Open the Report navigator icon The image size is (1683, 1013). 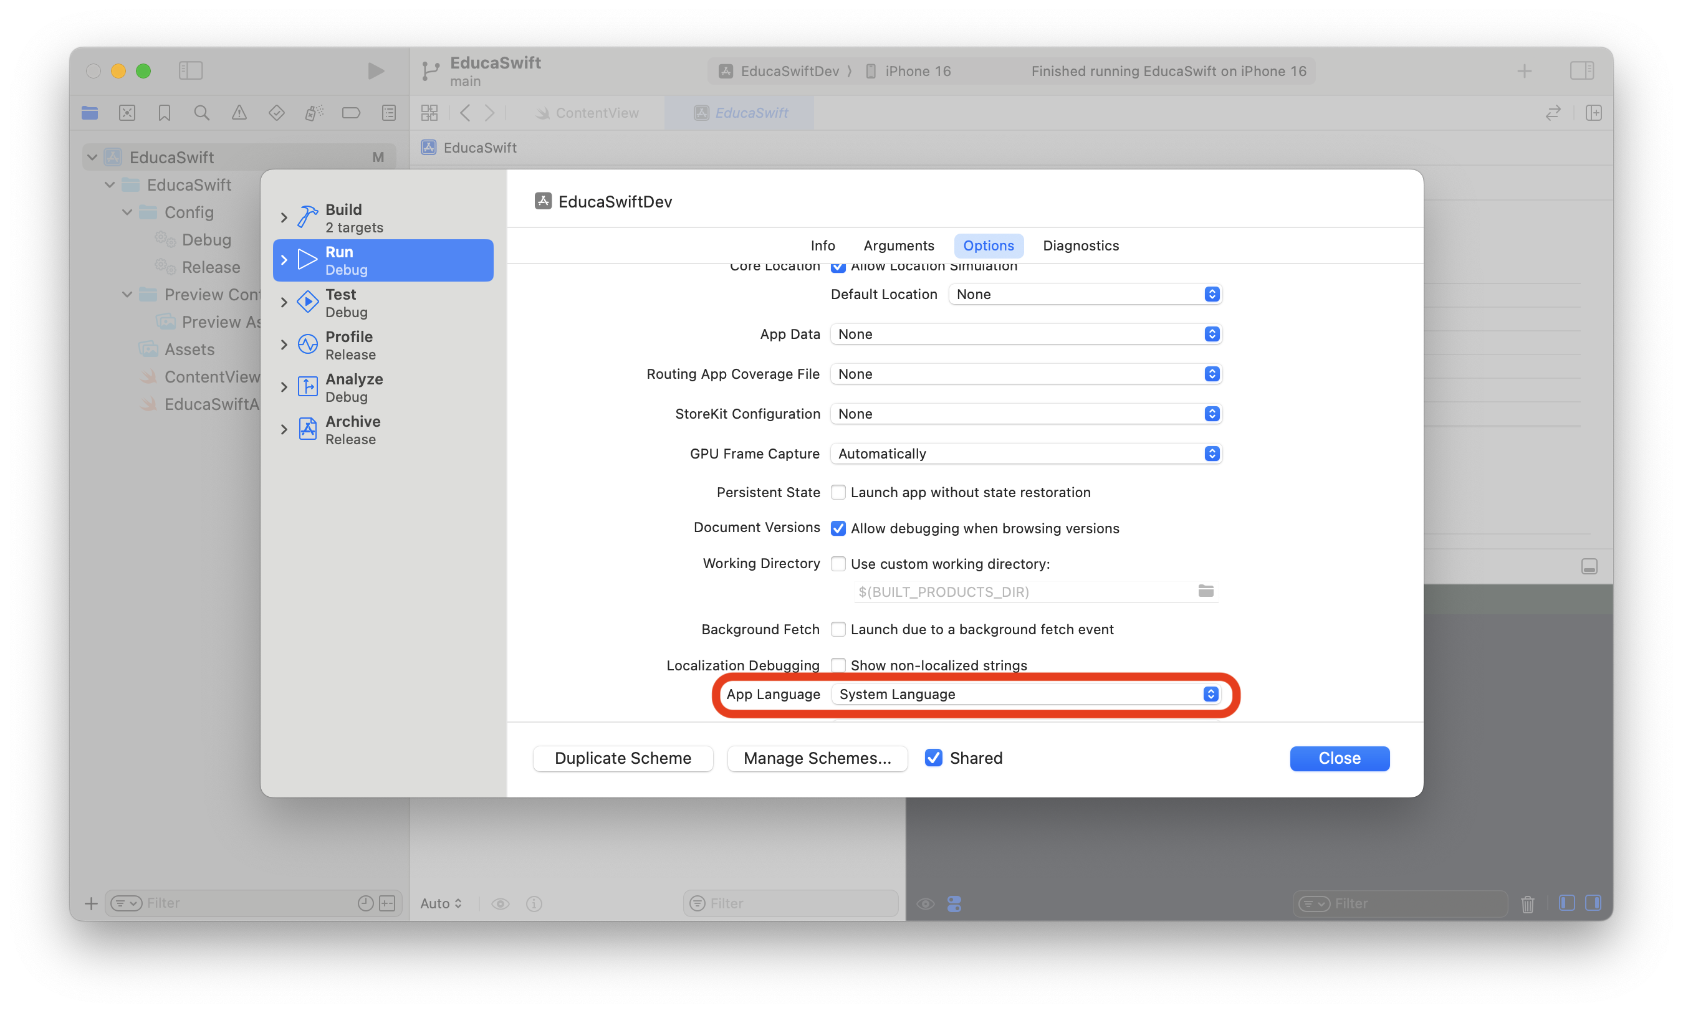click(388, 113)
